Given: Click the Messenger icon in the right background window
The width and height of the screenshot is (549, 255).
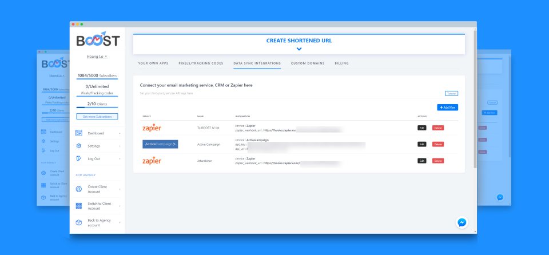Looking at the screenshot, I should point(500,197).
